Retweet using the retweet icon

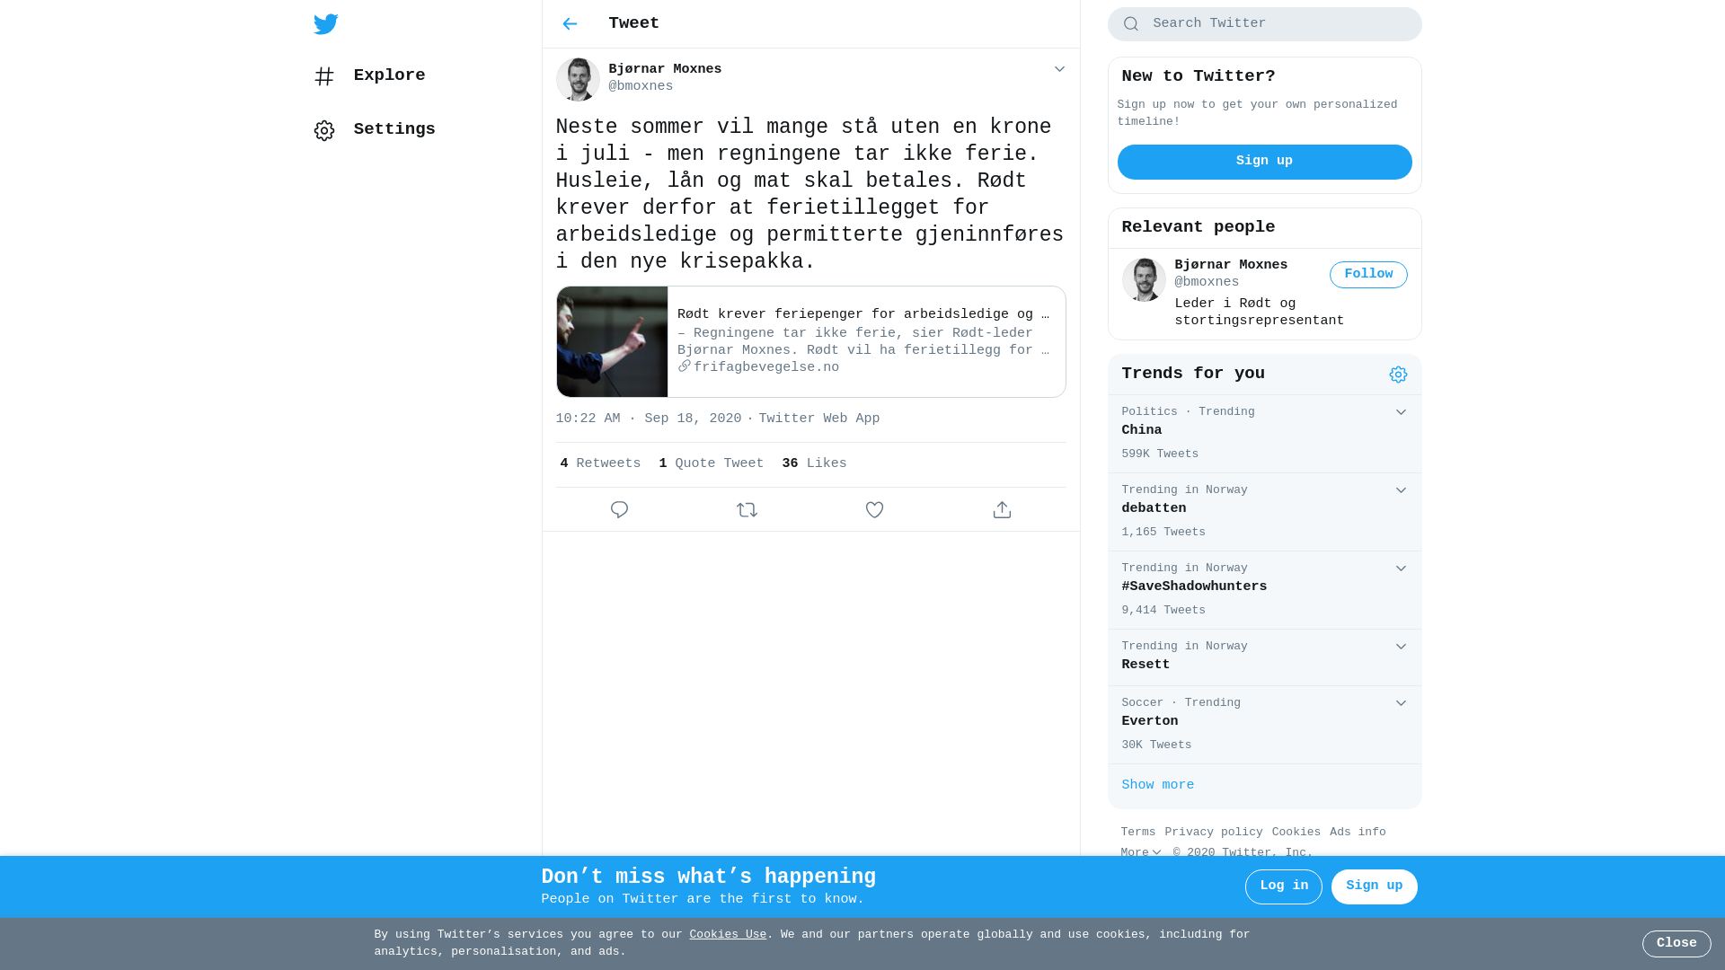pos(747,510)
